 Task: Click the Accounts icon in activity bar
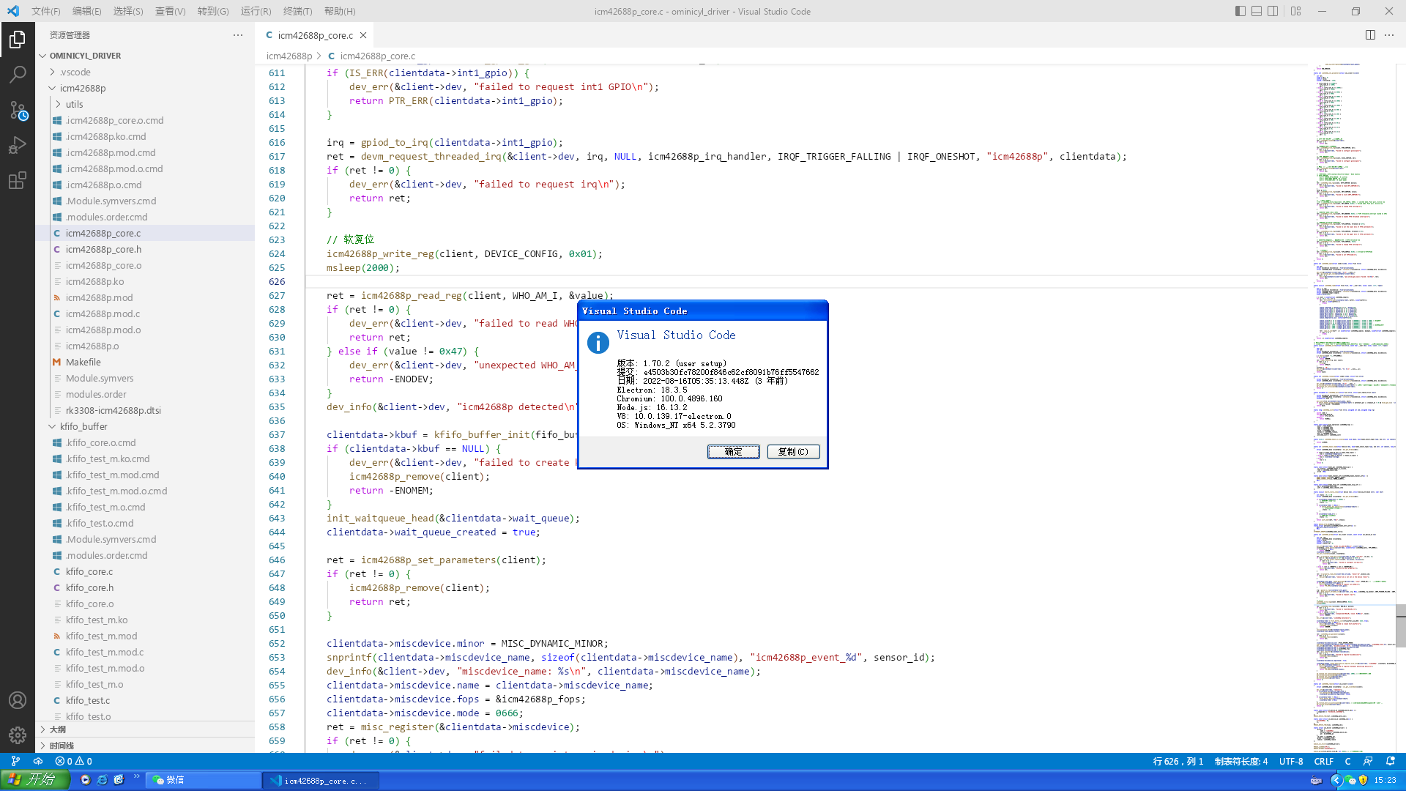(18, 700)
